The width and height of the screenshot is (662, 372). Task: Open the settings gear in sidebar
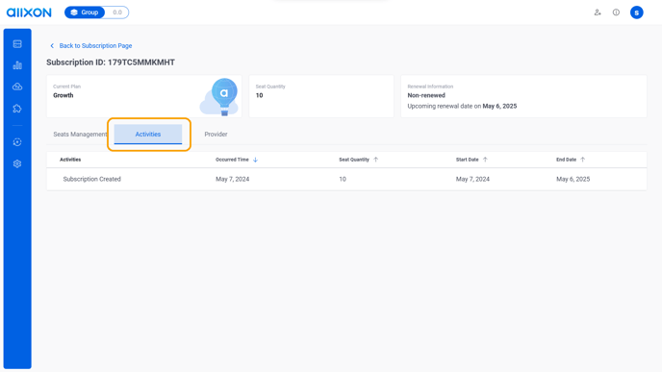pos(17,163)
